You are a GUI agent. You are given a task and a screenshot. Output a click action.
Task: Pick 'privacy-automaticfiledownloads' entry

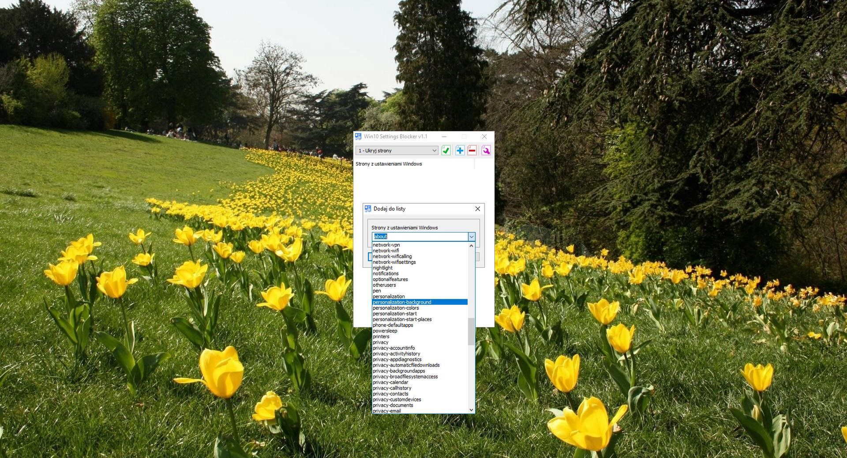point(420,365)
